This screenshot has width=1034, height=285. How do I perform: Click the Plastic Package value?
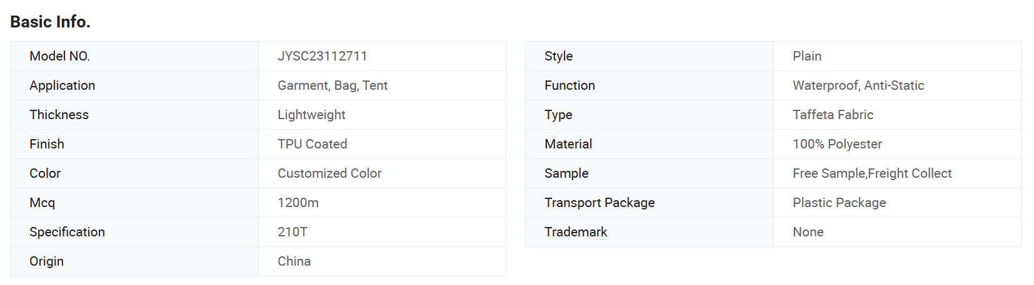click(x=839, y=203)
